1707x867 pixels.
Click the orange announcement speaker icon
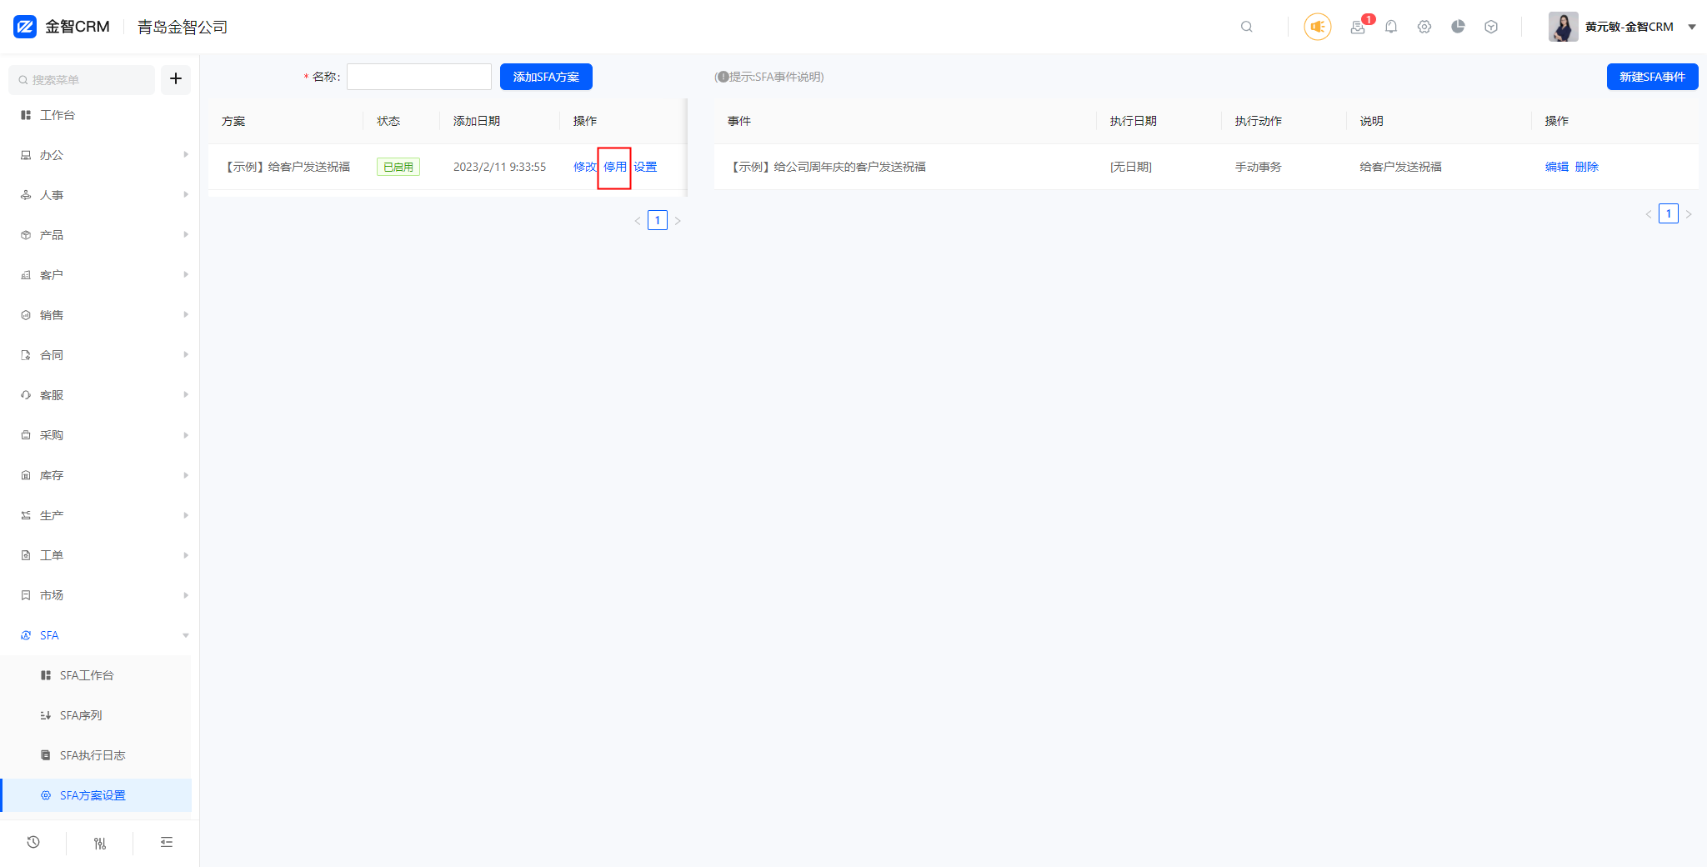coord(1318,27)
